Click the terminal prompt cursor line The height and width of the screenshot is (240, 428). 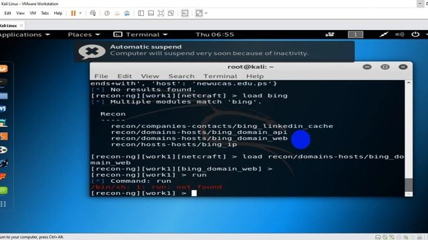[x=144, y=193]
